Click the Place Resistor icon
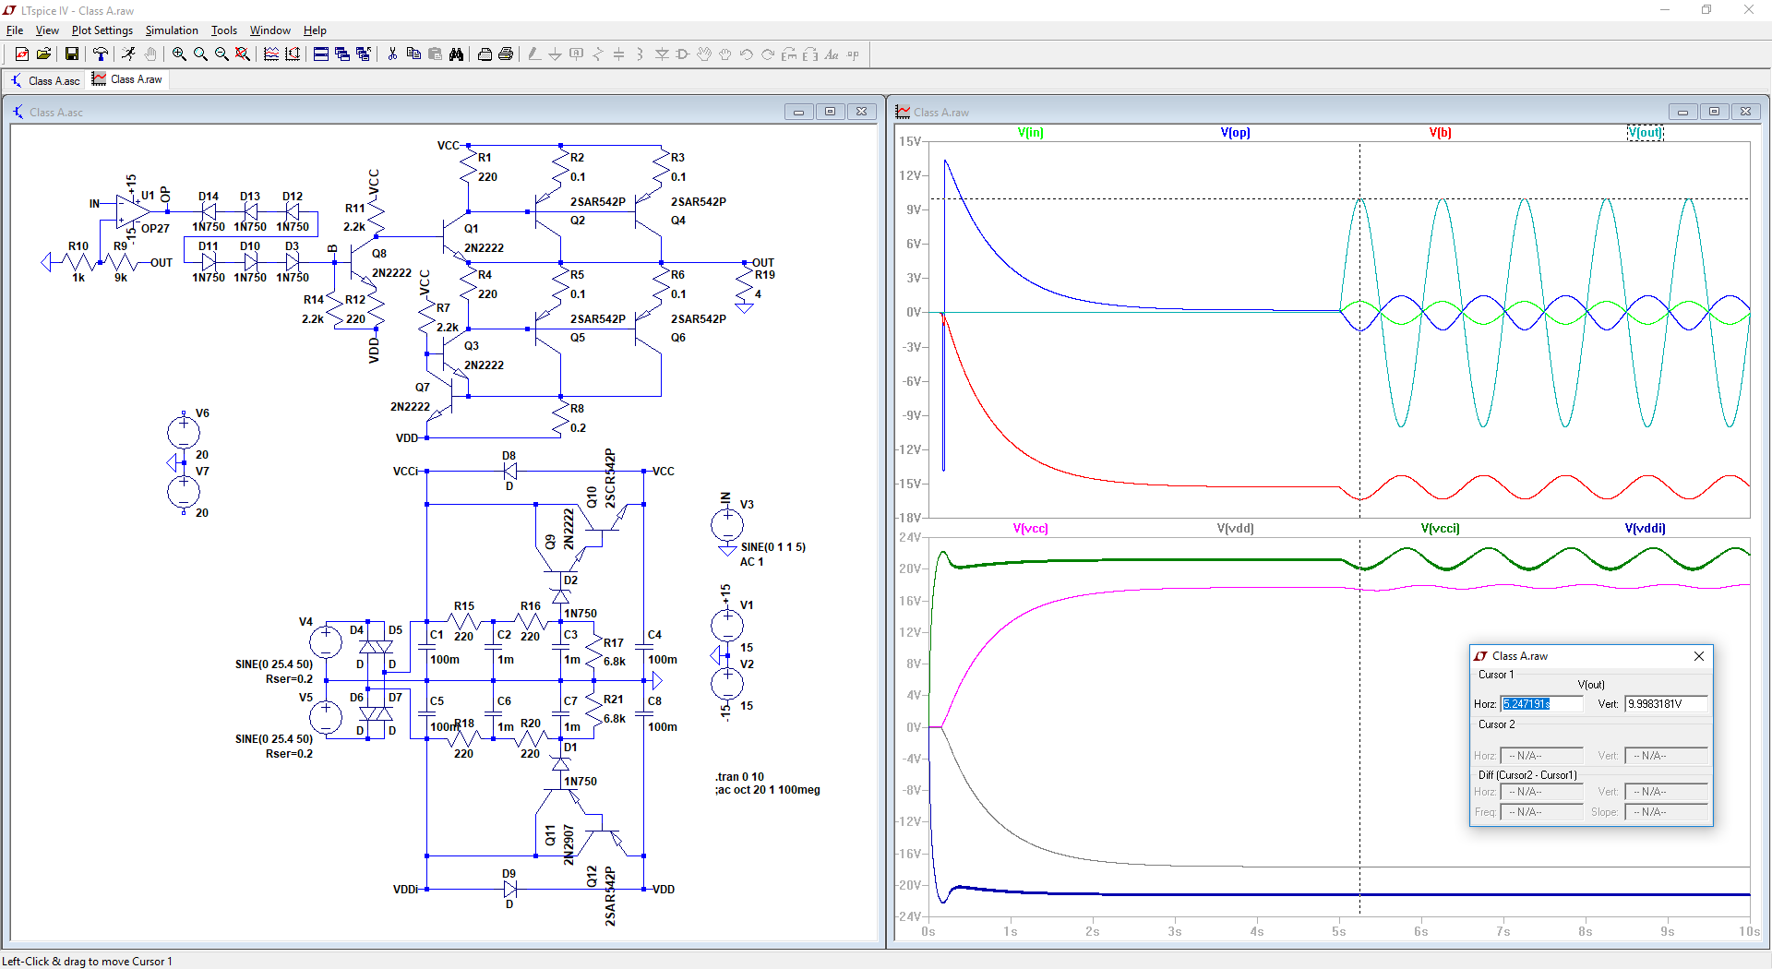The width and height of the screenshot is (1772, 969). 598,54
